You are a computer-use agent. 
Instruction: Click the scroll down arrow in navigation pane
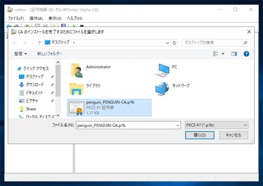click(x=58, y=115)
